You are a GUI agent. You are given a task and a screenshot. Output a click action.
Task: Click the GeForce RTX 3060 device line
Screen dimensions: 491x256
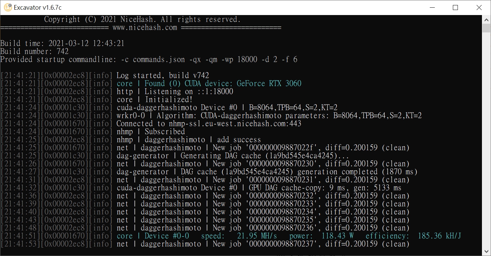click(151, 84)
